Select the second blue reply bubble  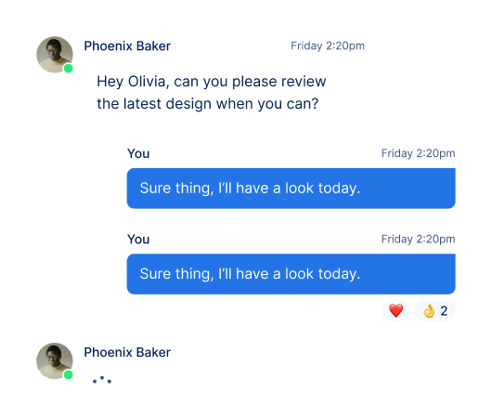point(291,274)
